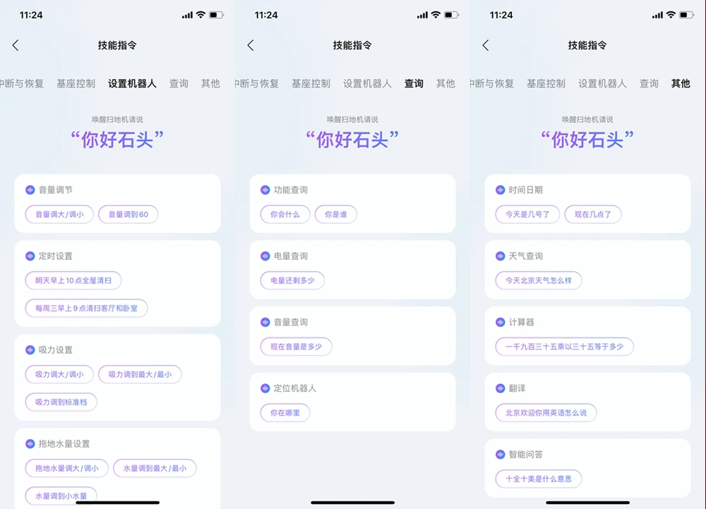Select the 吸力调到标准档 command pill
This screenshot has height=509, width=706.
[x=61, y=402]
